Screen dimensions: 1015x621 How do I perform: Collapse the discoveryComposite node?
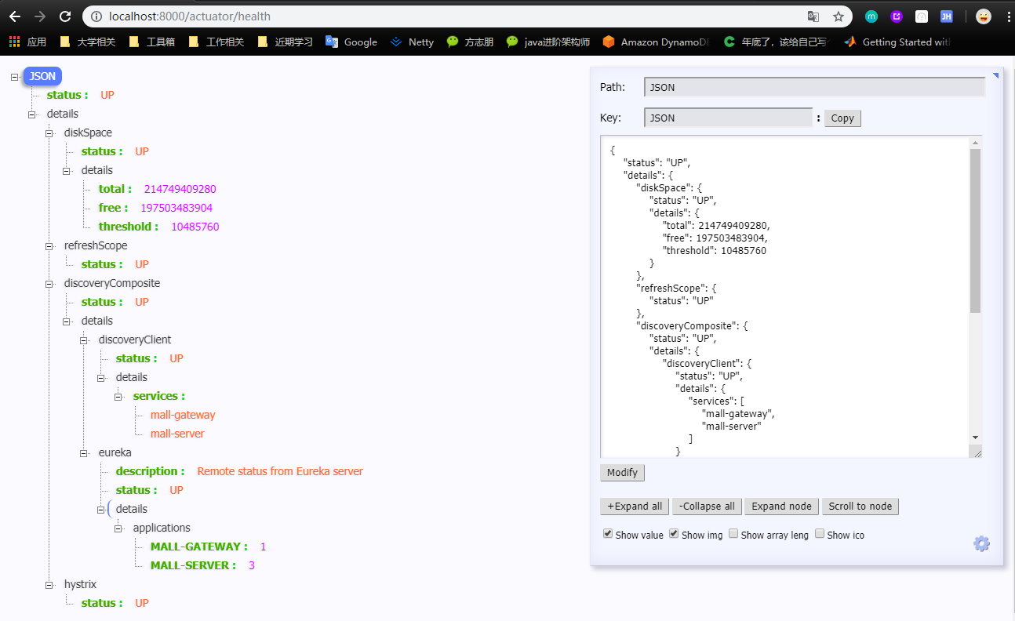click(x=49, y=283)
